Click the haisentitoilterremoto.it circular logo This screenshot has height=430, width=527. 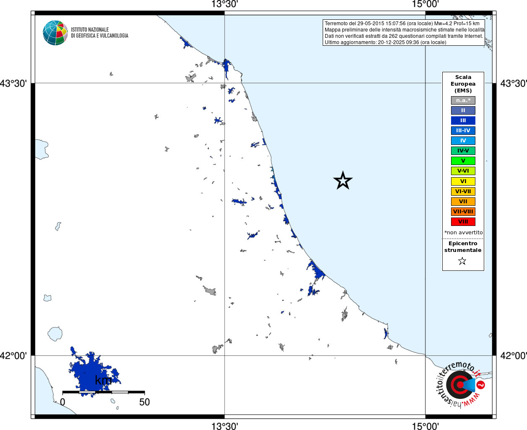coord(460,385)
